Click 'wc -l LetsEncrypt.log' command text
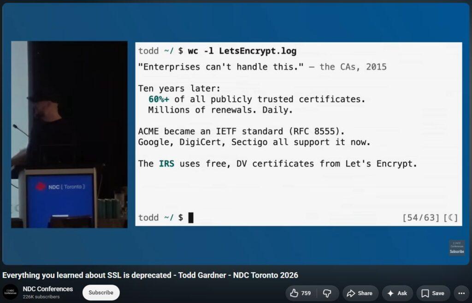Viewport: 472px width, 303px height. (x=242, y=51)
